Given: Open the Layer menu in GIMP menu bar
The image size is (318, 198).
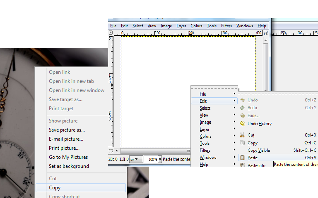Looking at the screenshot, I should click(181, 26).
